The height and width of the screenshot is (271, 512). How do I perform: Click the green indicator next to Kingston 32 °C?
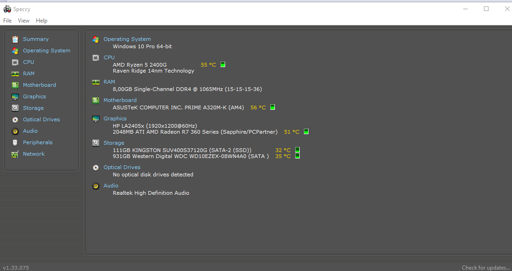[297, 150]
